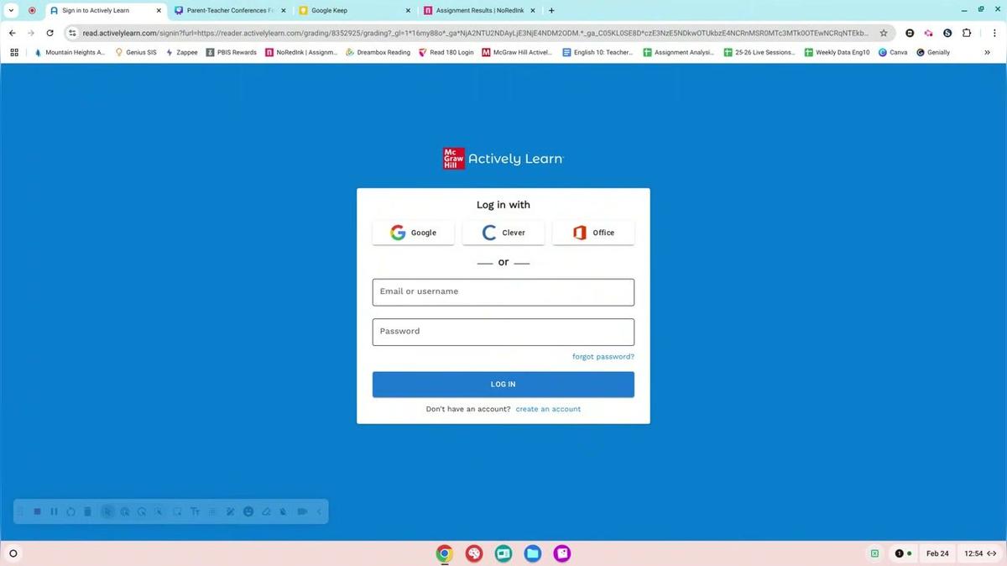
Task: Click the shape annotation tool icon
Action: pyautogui.click(x=177, y=511)
